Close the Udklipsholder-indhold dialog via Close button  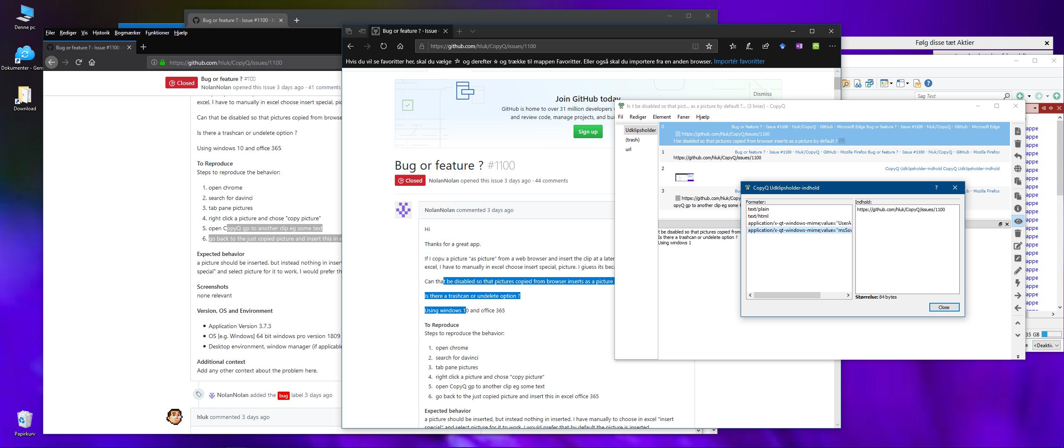[x=944, y=307]
